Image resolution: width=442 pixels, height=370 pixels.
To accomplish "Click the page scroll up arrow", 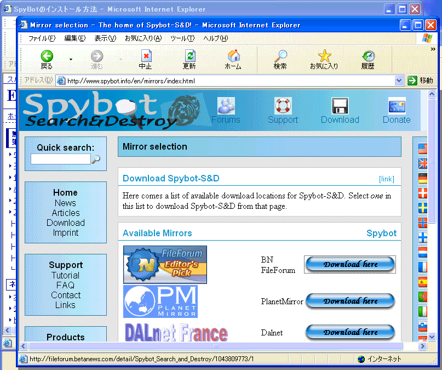I will 432,94.
